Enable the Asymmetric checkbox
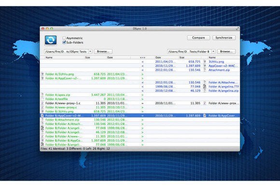Screen dimensions: 280x187 64,38
